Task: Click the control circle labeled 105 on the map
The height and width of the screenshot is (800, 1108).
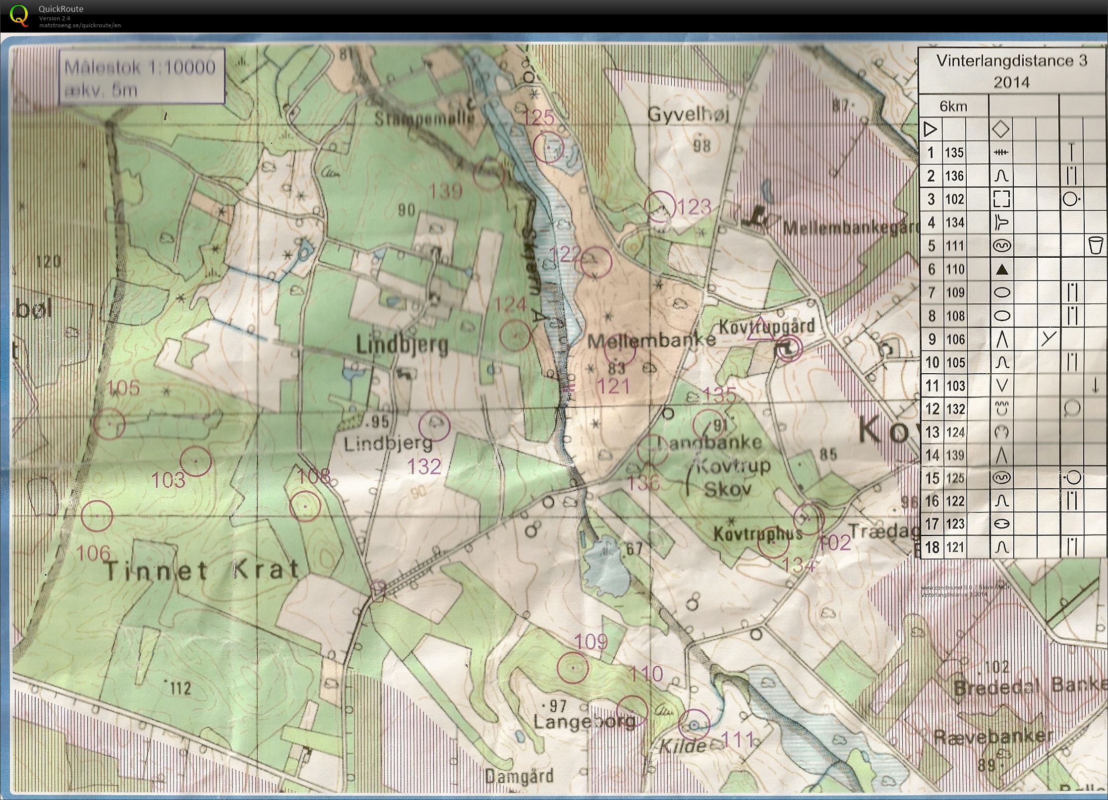Action: click(x=110, y=424)
